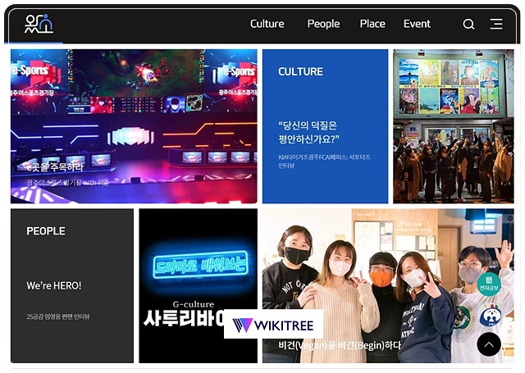
Task: Click the "25공감 임영웅 팬덤 인터뷰" subtitle
Action: (58, 316)
